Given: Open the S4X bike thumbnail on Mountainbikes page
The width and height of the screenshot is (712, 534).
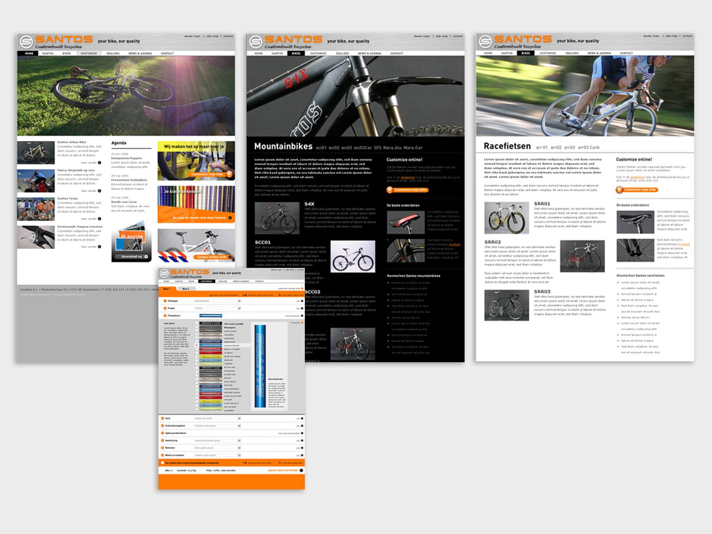Looking at the screenshot, I should point(277,218).
